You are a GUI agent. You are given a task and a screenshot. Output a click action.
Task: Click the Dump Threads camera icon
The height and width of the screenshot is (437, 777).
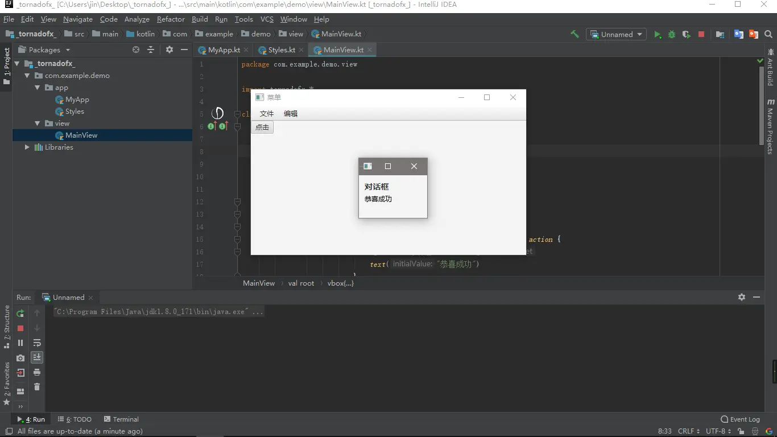[x=20, y=358]
